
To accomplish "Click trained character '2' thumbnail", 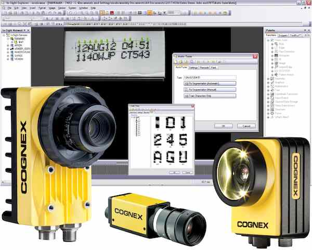I will (157, 140).
